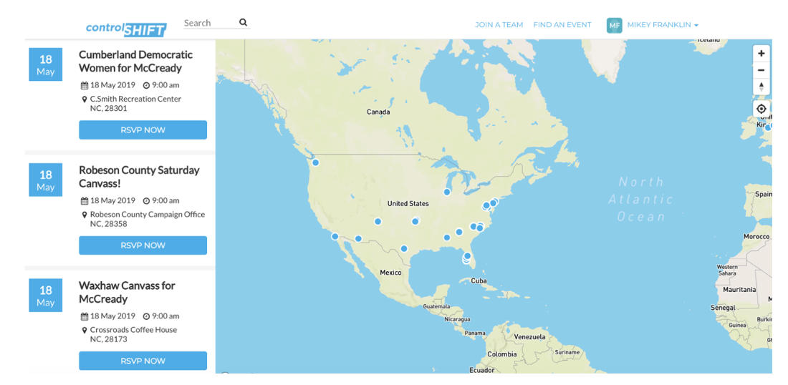Image resolution: width=788 pixels, height=385 pixels.
Task: Click the 'Canada' map label
Action: 378,112
